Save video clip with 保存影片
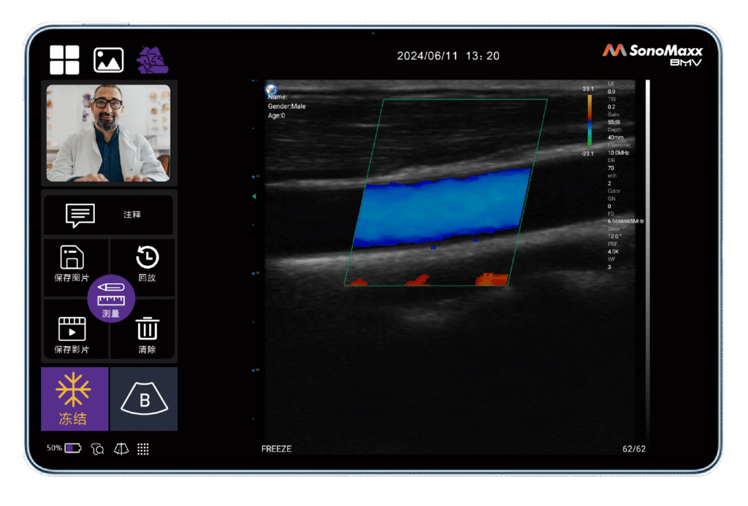 pos(72,330)
